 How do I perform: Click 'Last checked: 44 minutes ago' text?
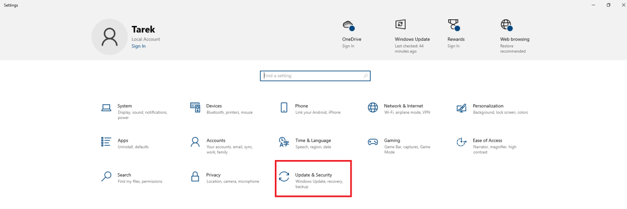pos(409,48)
